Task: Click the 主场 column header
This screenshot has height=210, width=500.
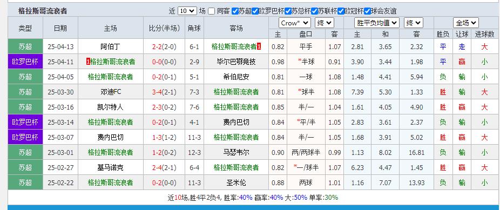Action: pyautogui.click(x=110, y=28)
